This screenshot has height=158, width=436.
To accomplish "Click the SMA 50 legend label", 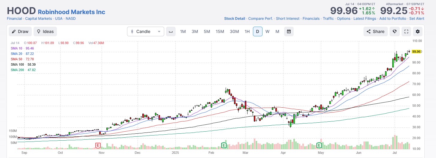I will (x=17, y=59).
